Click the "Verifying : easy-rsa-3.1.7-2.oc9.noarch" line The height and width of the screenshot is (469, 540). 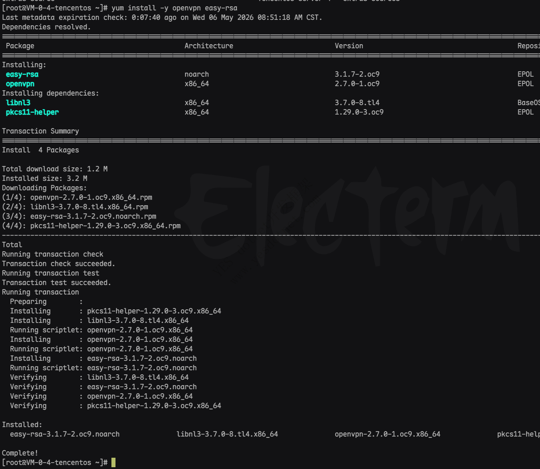103,387
